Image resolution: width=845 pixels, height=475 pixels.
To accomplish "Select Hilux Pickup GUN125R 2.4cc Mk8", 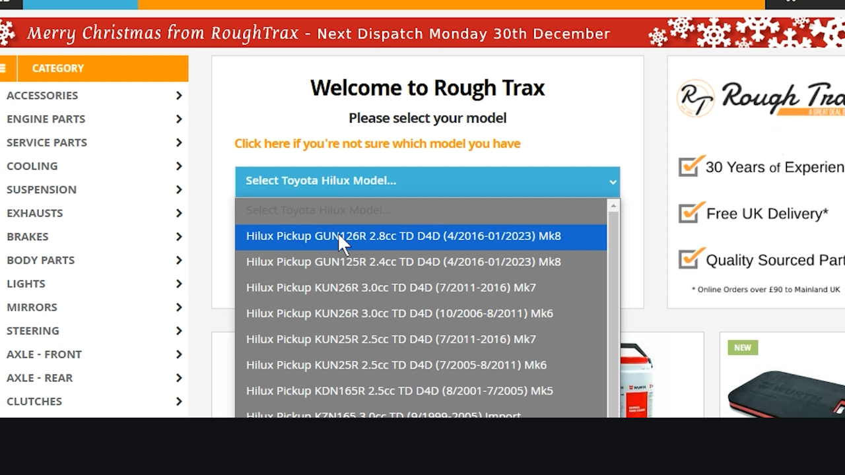I will coord(421,262).
